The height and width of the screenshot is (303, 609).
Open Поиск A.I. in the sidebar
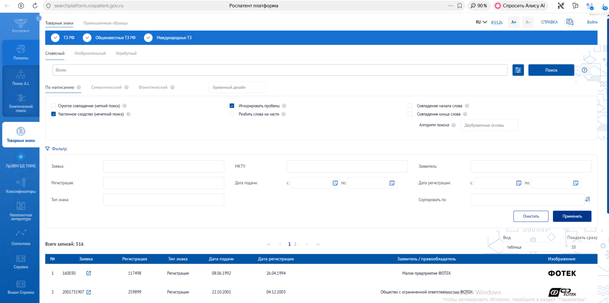coord(20,78)
